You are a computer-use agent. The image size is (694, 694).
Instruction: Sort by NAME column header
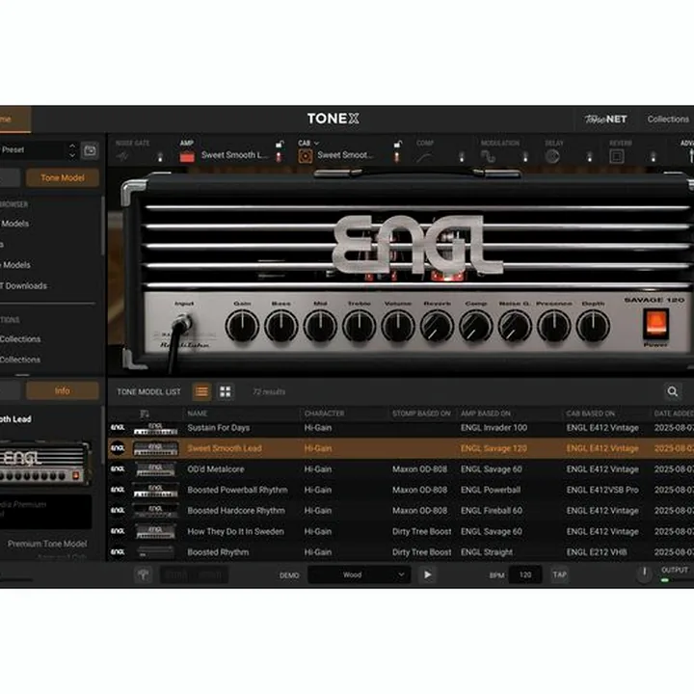click(198, 414)
